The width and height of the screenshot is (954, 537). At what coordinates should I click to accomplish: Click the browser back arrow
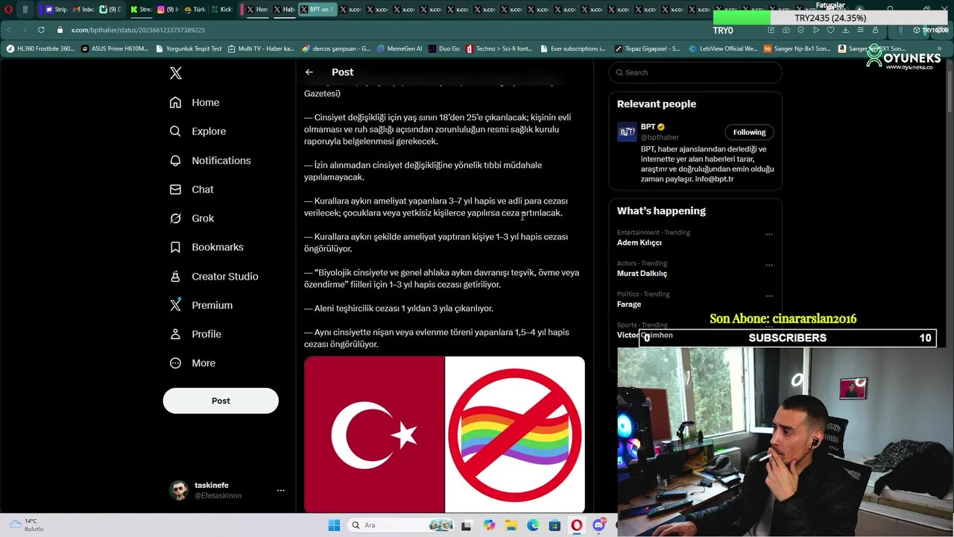[x=8, y=30]
